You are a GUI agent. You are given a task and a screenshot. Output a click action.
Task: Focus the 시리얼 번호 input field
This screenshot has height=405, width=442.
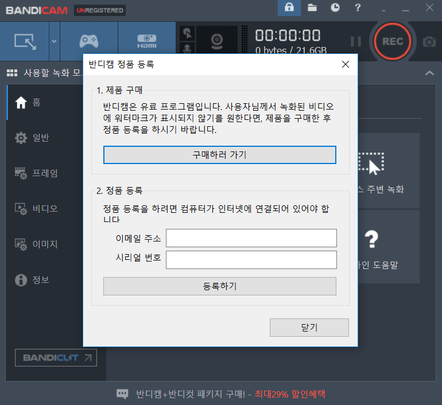click(x=251, y=260)
